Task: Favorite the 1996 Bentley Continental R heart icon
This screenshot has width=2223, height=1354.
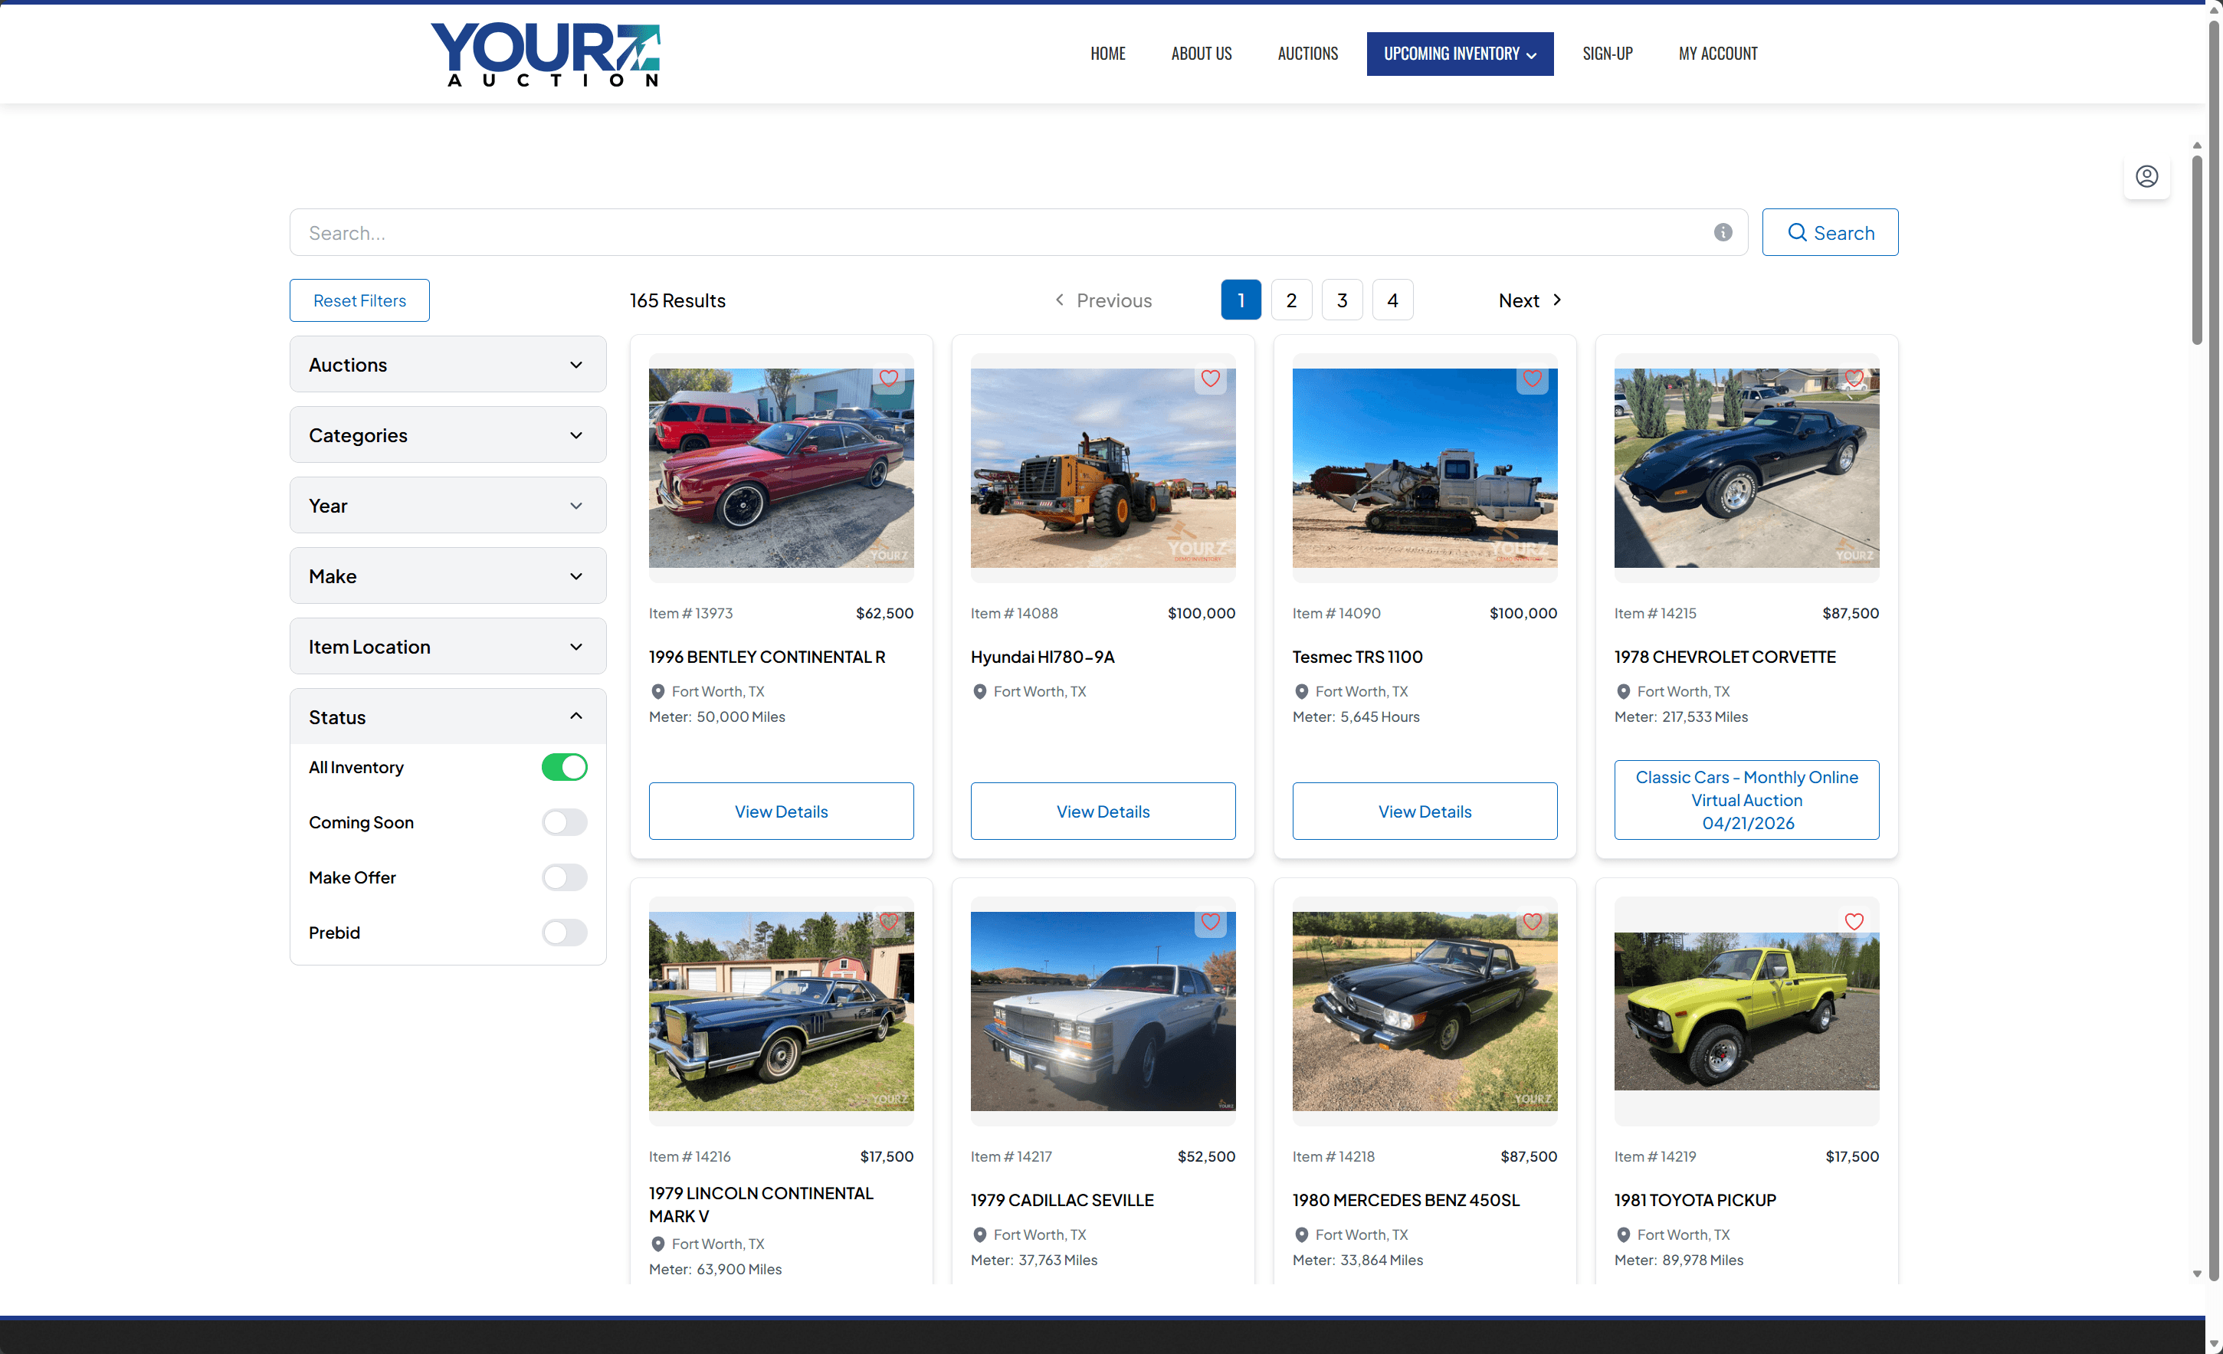Action: (889, 378)
